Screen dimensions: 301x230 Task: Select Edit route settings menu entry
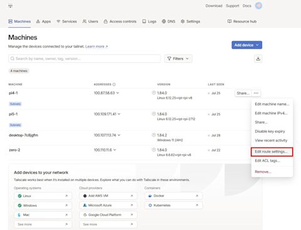coord(272,151)
